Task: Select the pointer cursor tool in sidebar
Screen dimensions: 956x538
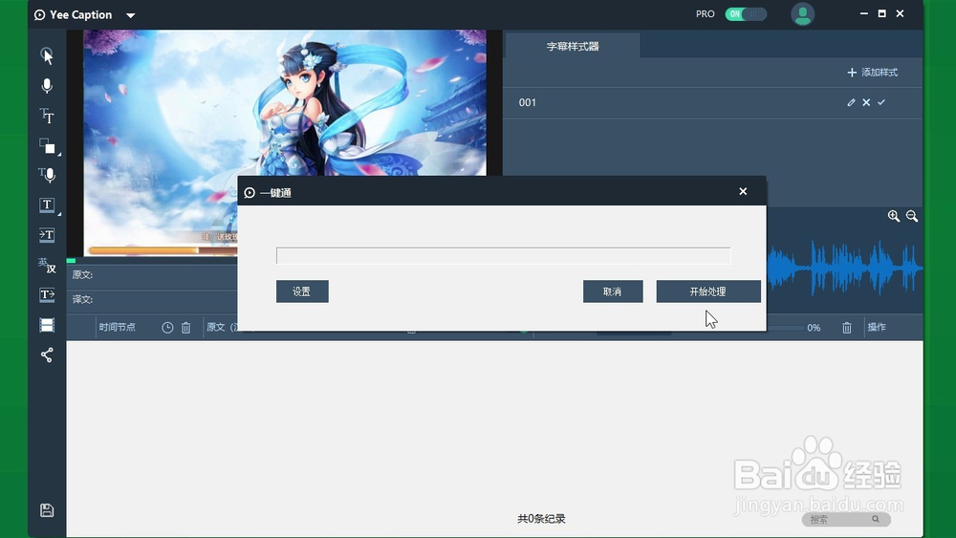Action: (x=47, y=55)
